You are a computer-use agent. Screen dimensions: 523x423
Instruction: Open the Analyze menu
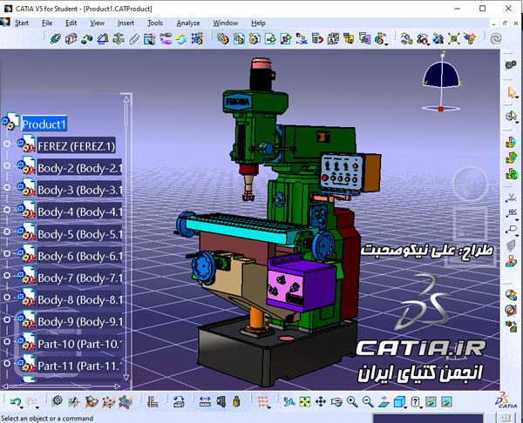tap(188, 23)
